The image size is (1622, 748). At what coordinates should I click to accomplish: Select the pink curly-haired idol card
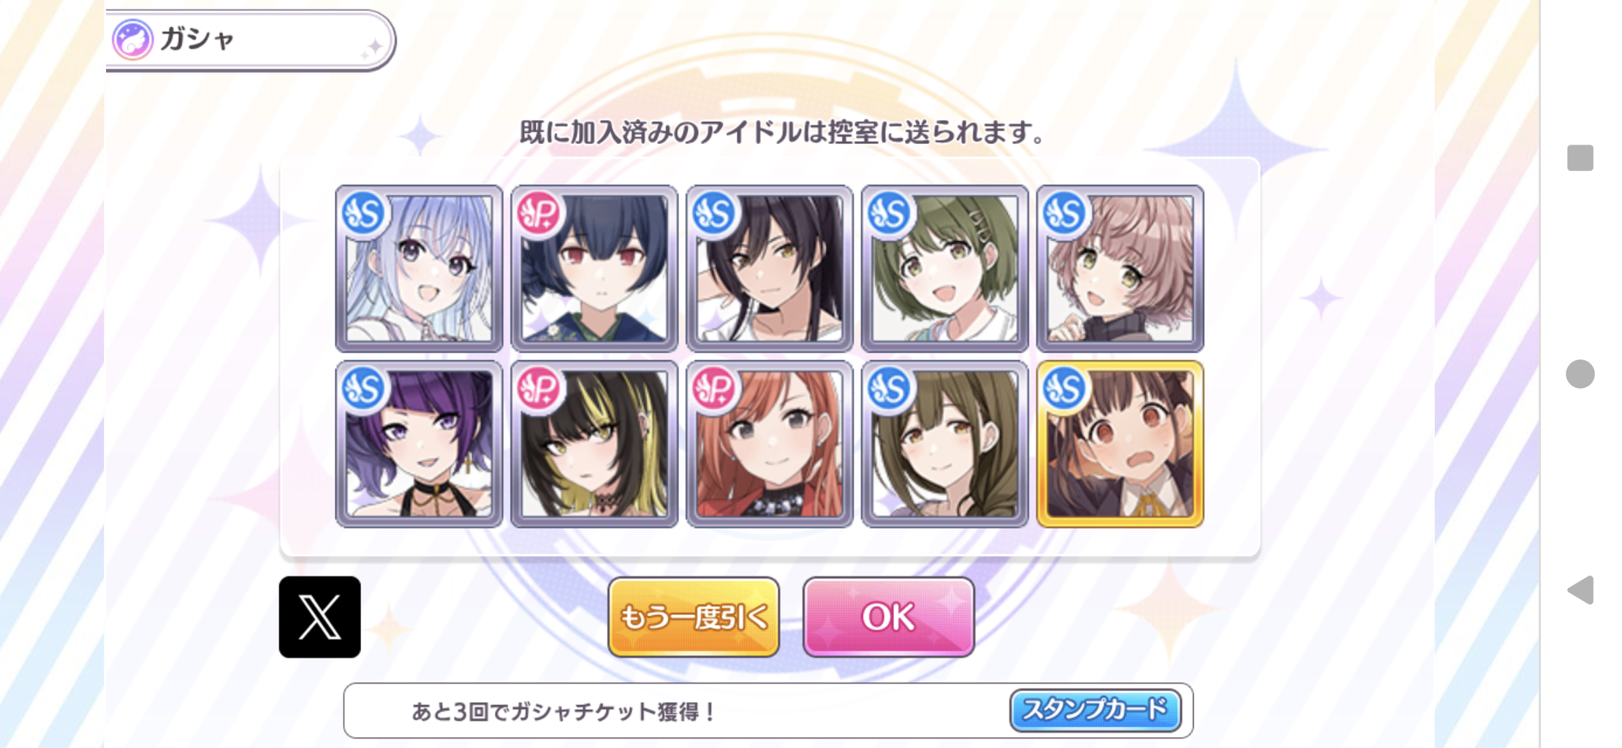point(1121,268)
